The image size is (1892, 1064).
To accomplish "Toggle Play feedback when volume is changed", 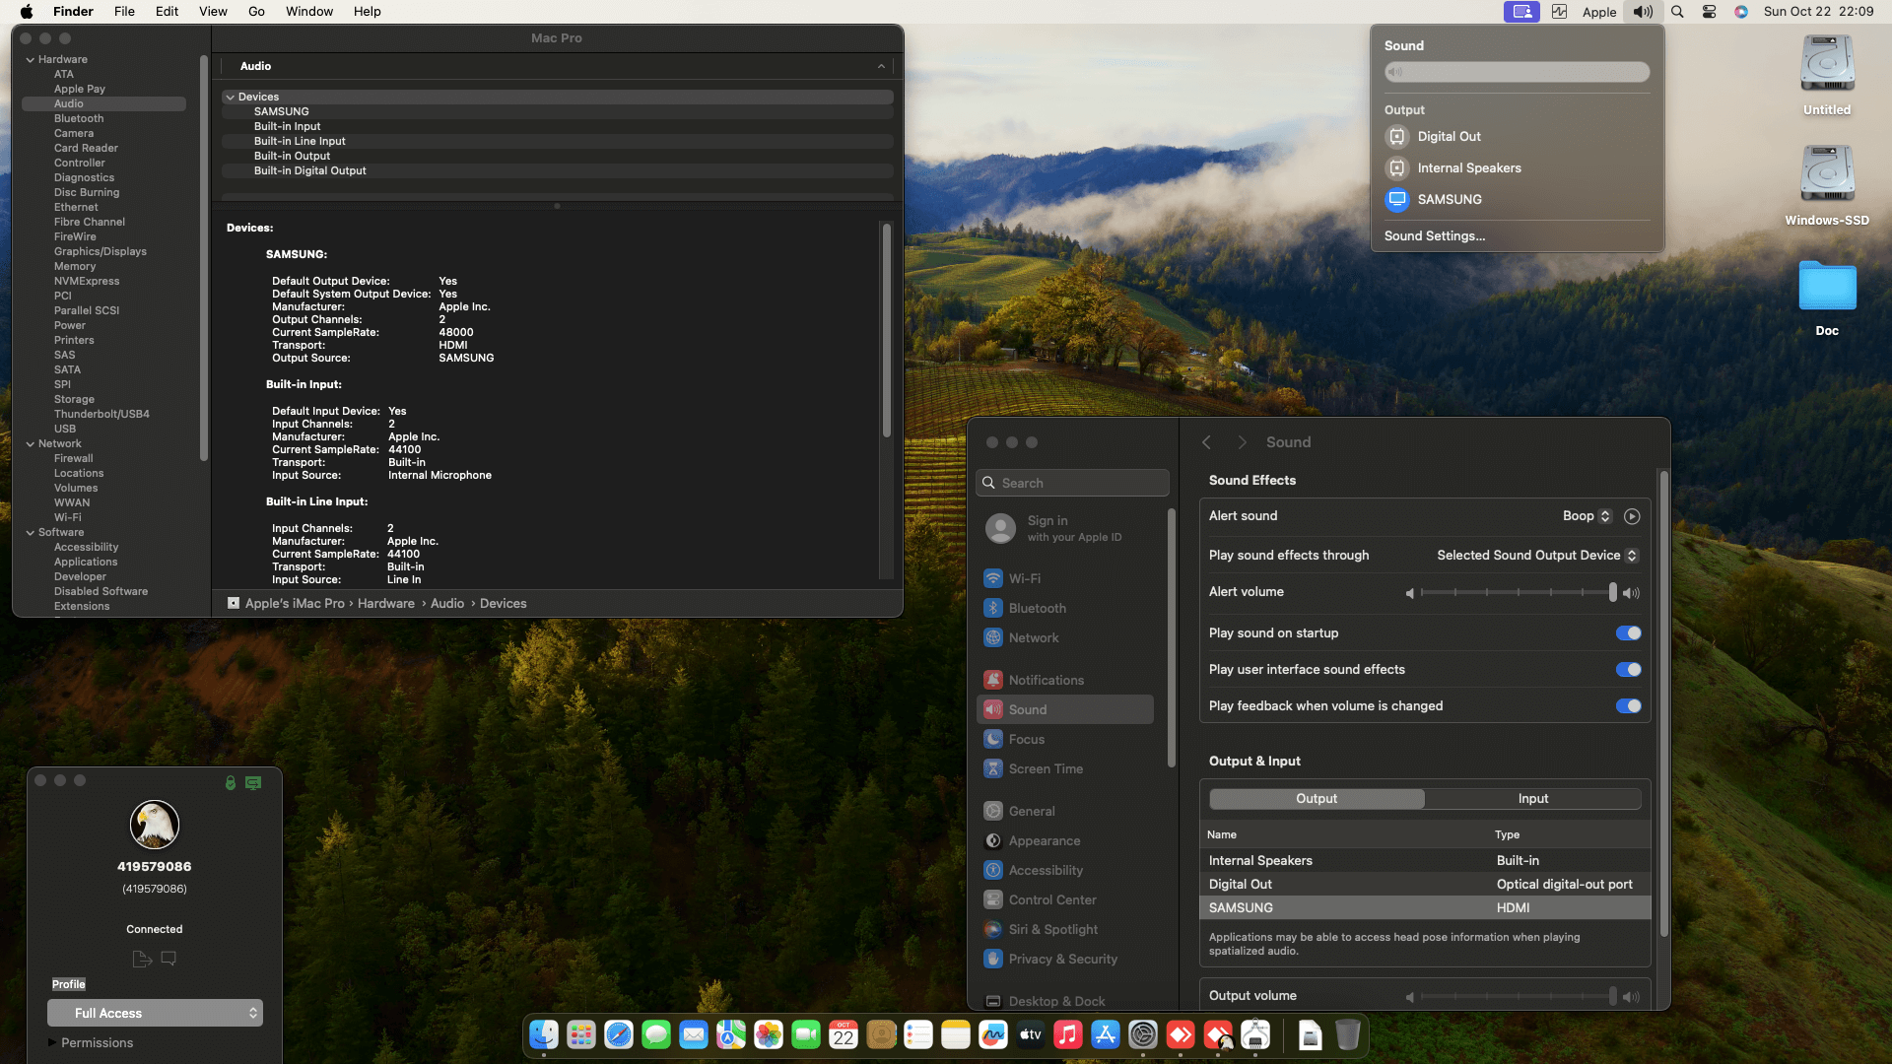I will coord(1628,706).
